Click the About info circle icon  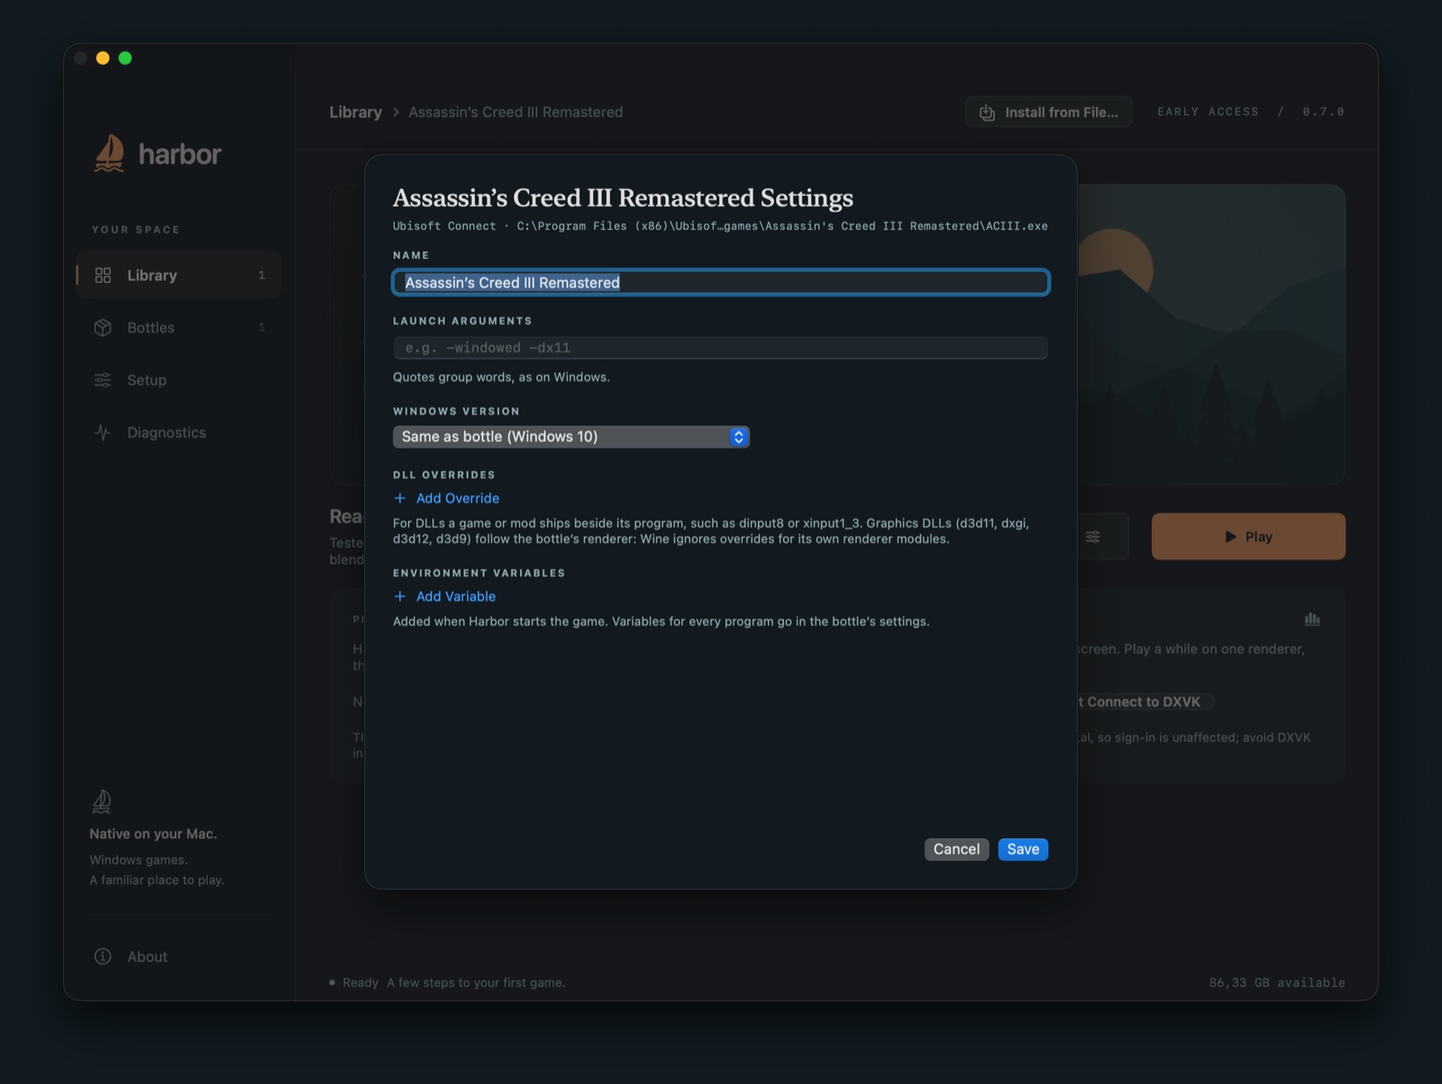coord(103,956)
